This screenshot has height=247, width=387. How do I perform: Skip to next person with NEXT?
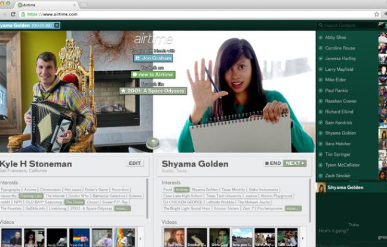click(x=294, y=163)
